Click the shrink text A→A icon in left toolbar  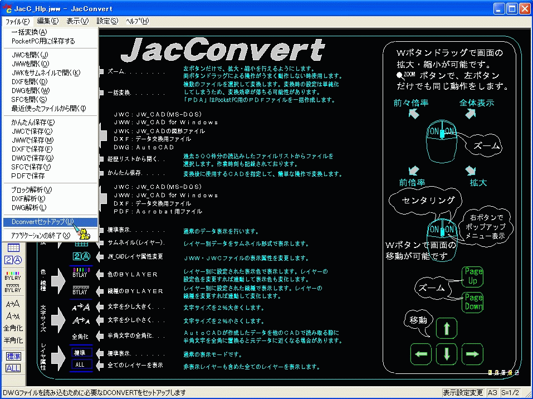click(13, 317)
